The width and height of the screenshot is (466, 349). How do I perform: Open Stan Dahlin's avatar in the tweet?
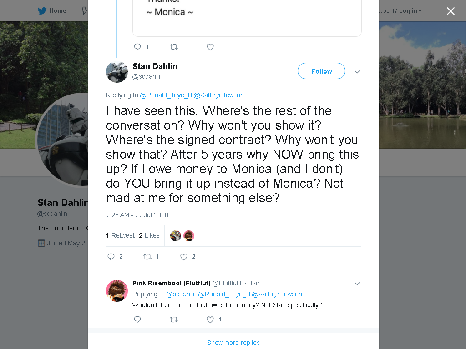coord(117,72)
